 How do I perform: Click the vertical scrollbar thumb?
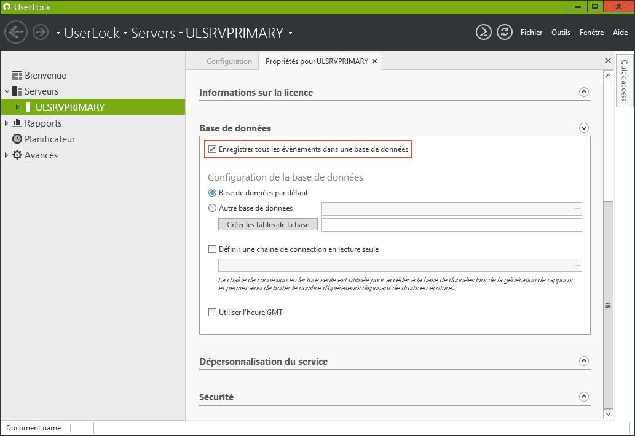608,305
